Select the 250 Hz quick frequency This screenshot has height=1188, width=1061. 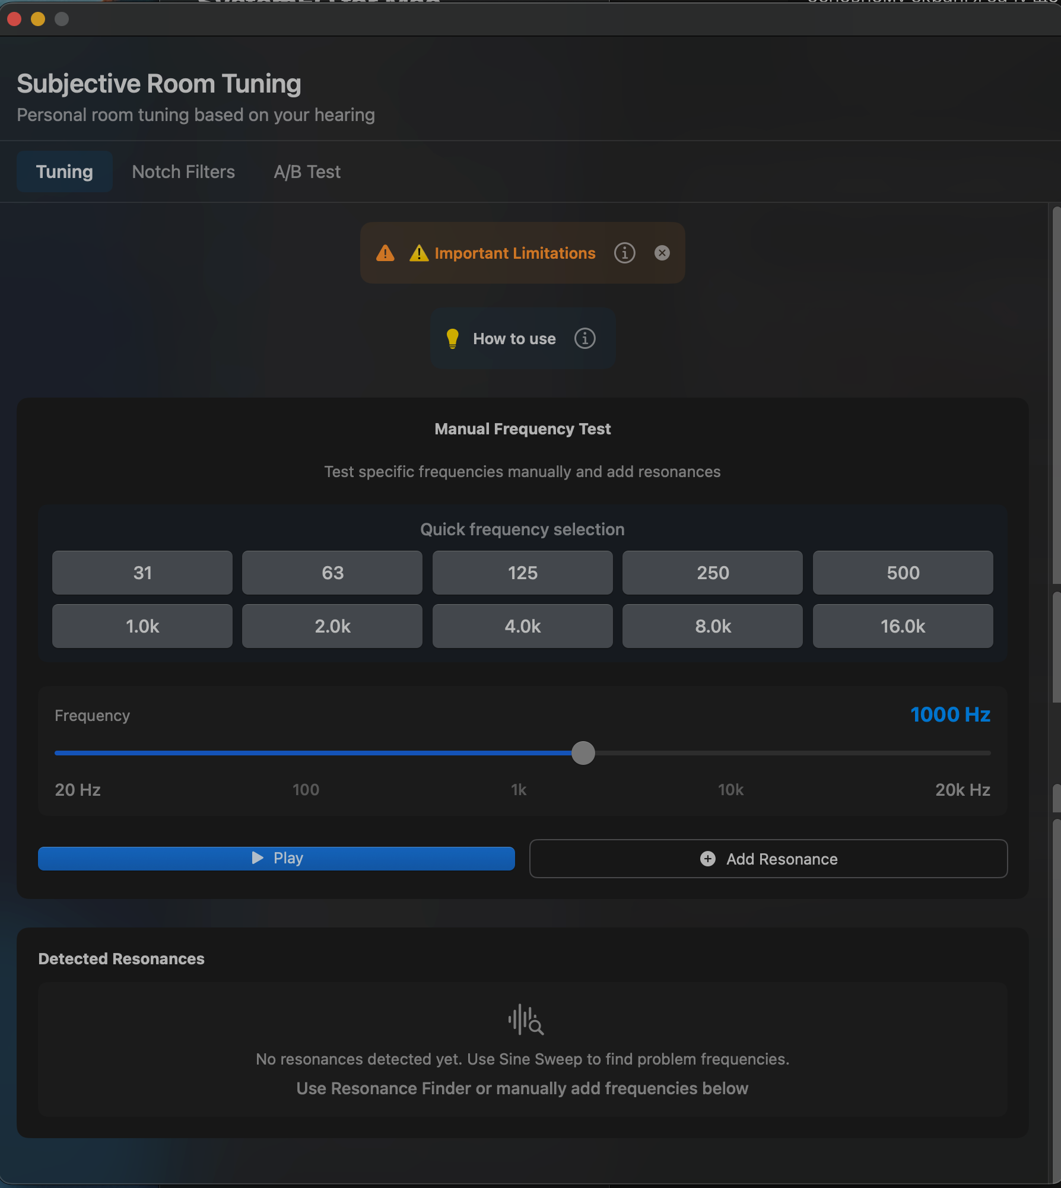(x=713, y=573)
